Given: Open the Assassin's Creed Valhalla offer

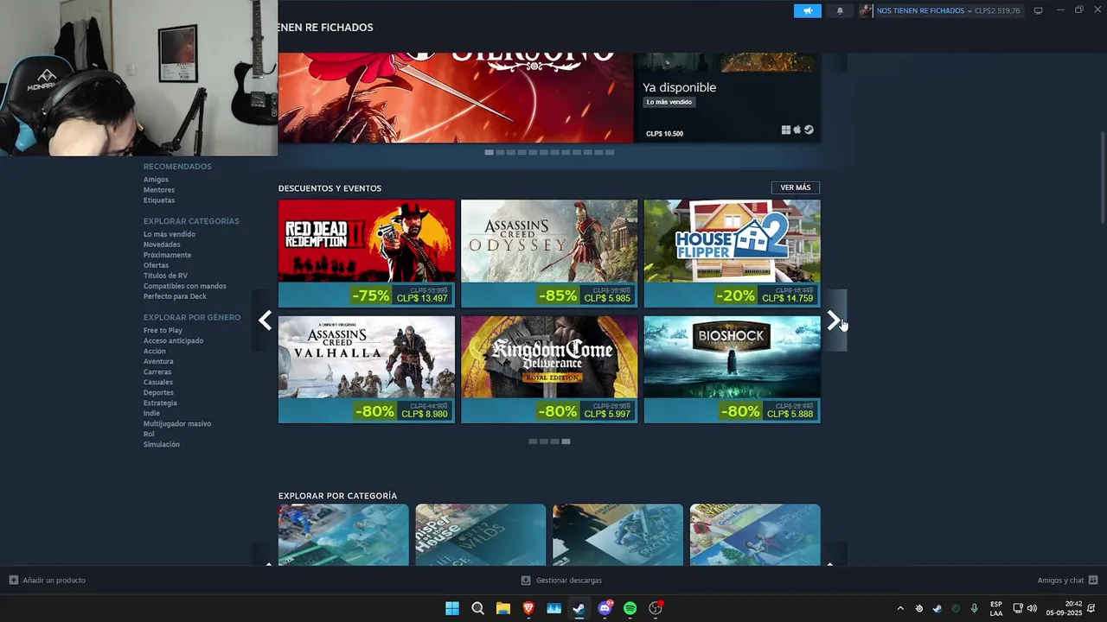Looking at the screenshot, I should tap(367, 370).
